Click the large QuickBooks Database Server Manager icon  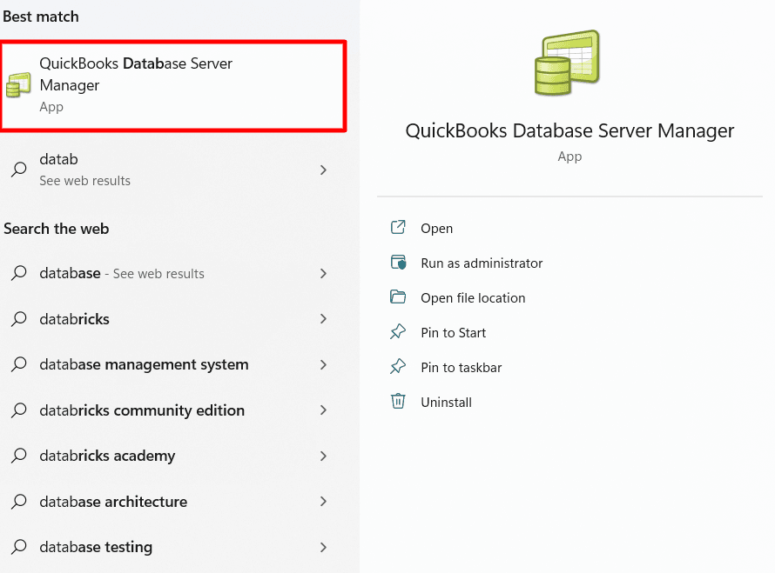569,63
